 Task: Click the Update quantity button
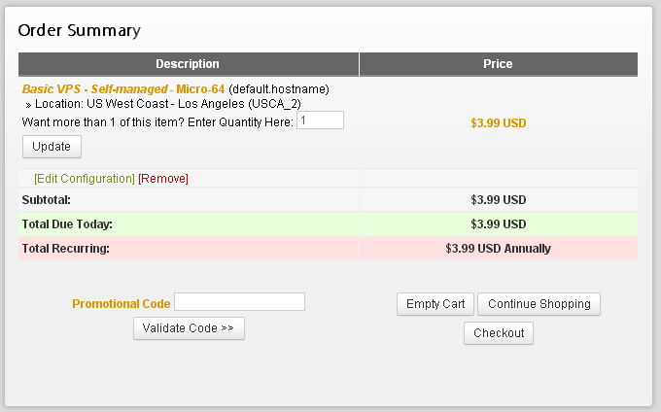[x=52, y=147]
